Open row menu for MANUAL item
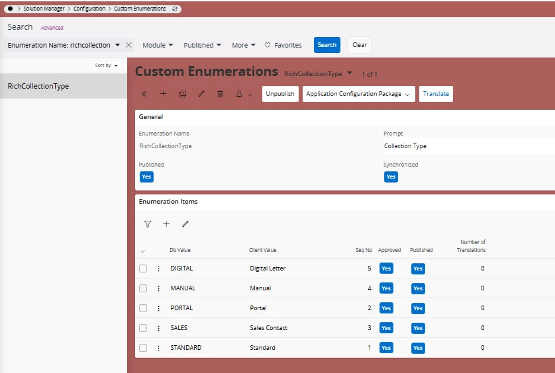Viewport: 555px width, 373px height. click(x=158, y=288)
